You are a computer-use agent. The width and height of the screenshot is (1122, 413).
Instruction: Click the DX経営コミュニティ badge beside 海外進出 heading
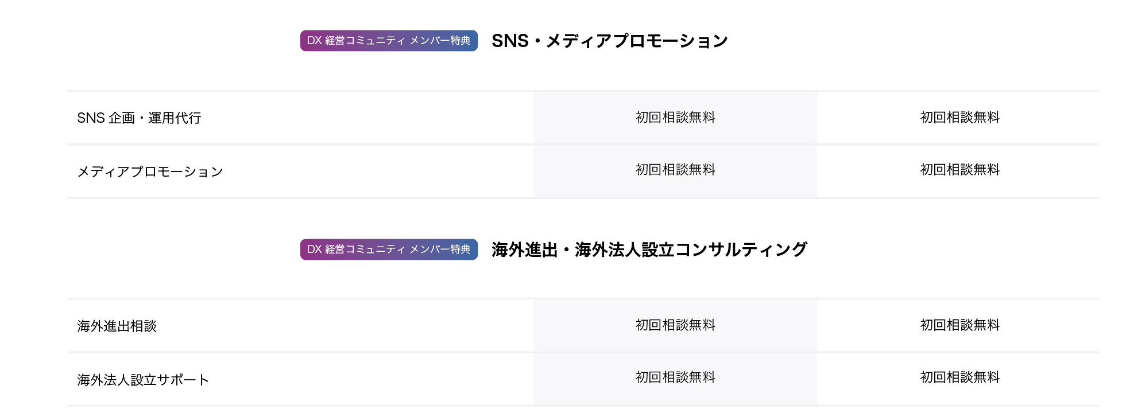389,250
